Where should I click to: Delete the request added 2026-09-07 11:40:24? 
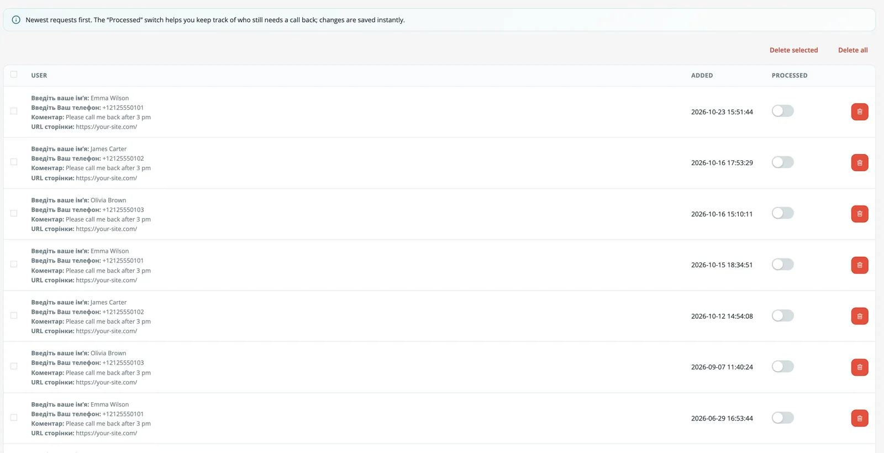859,367
